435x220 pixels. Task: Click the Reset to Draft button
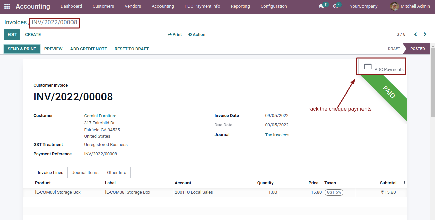point(132,49)
